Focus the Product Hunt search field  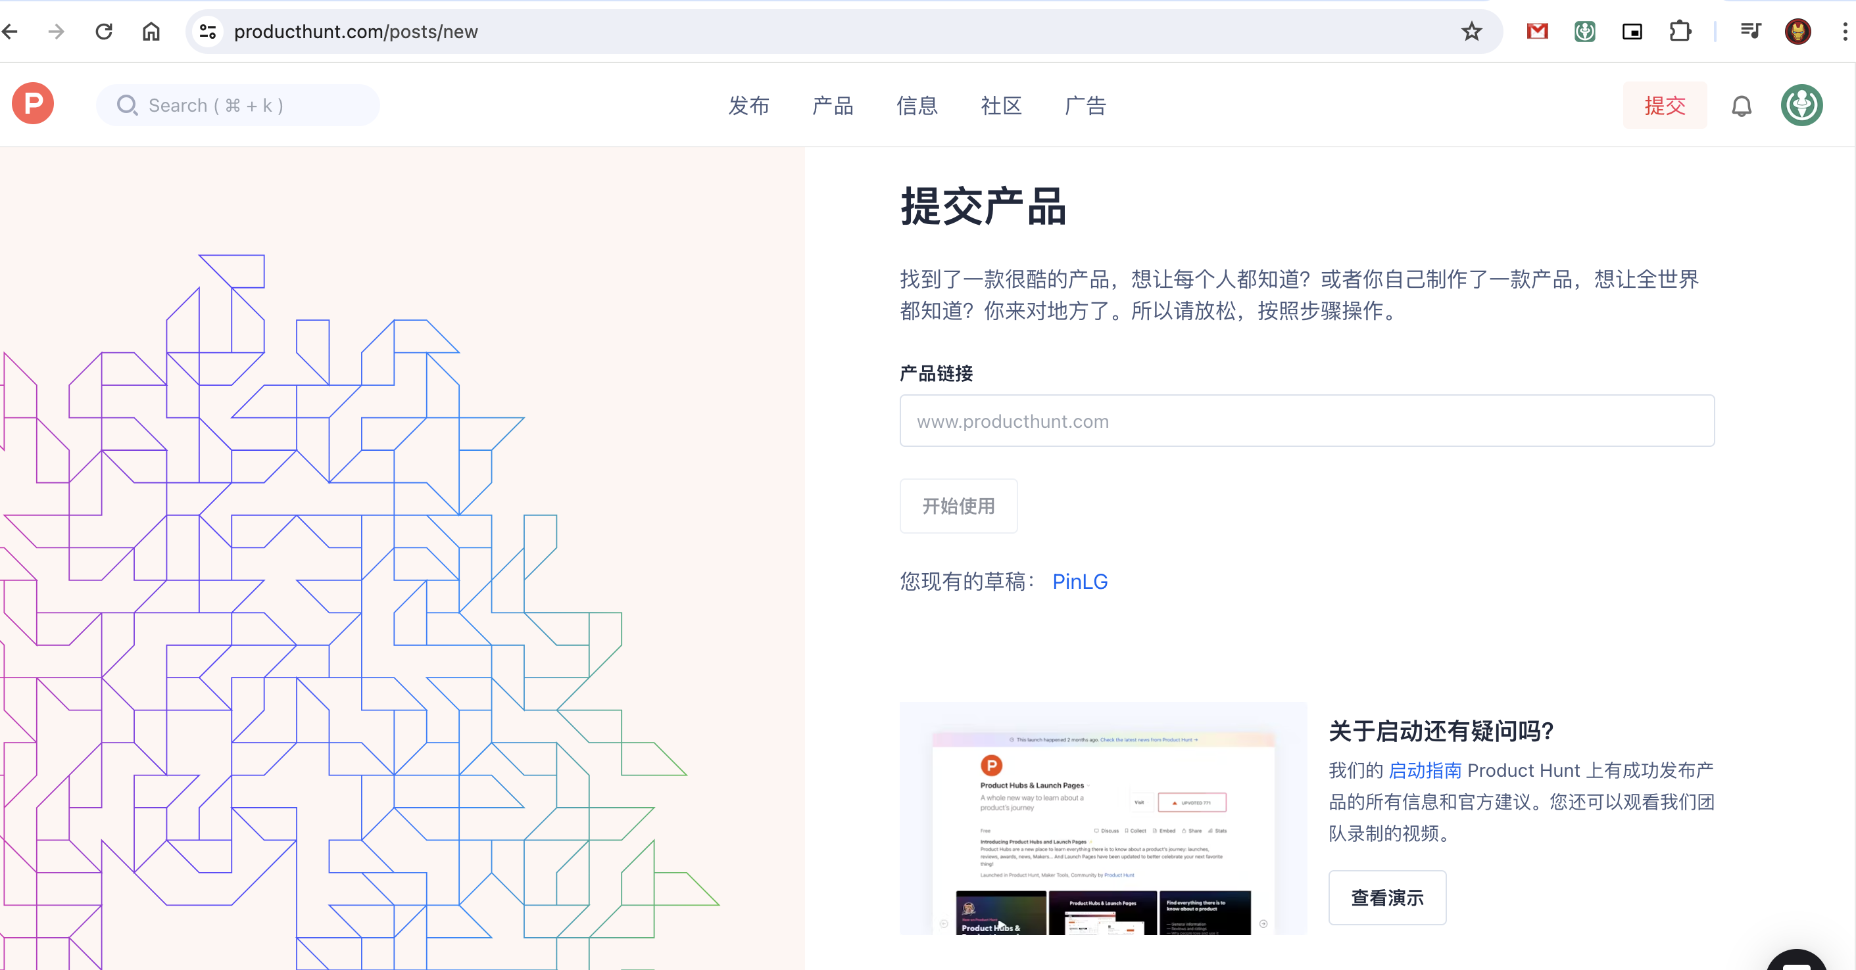pyautogui.click(x=238, y=105)
